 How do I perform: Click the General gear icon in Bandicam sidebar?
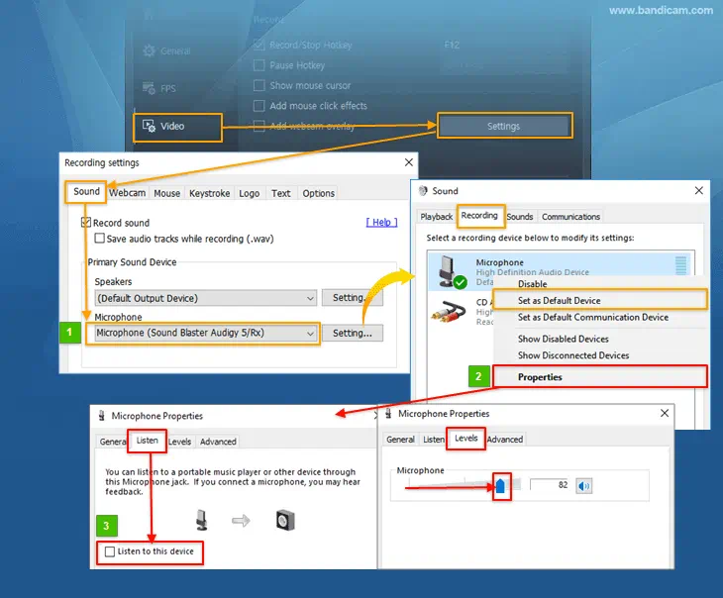pos(149,50)
